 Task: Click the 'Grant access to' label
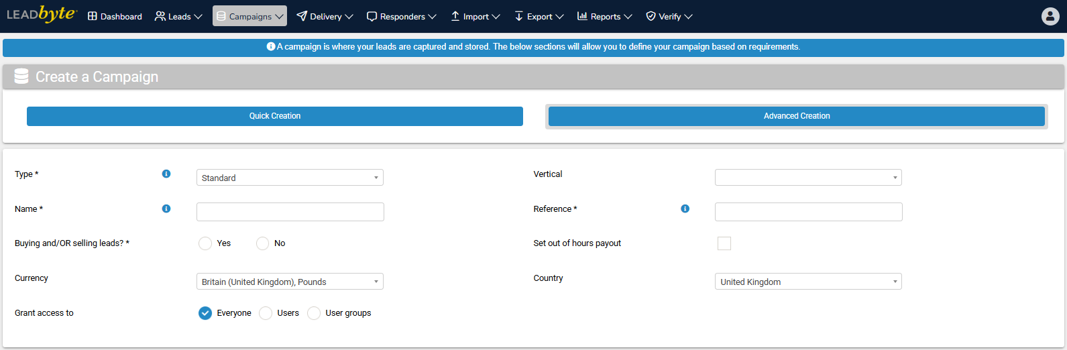click(44, 313)
